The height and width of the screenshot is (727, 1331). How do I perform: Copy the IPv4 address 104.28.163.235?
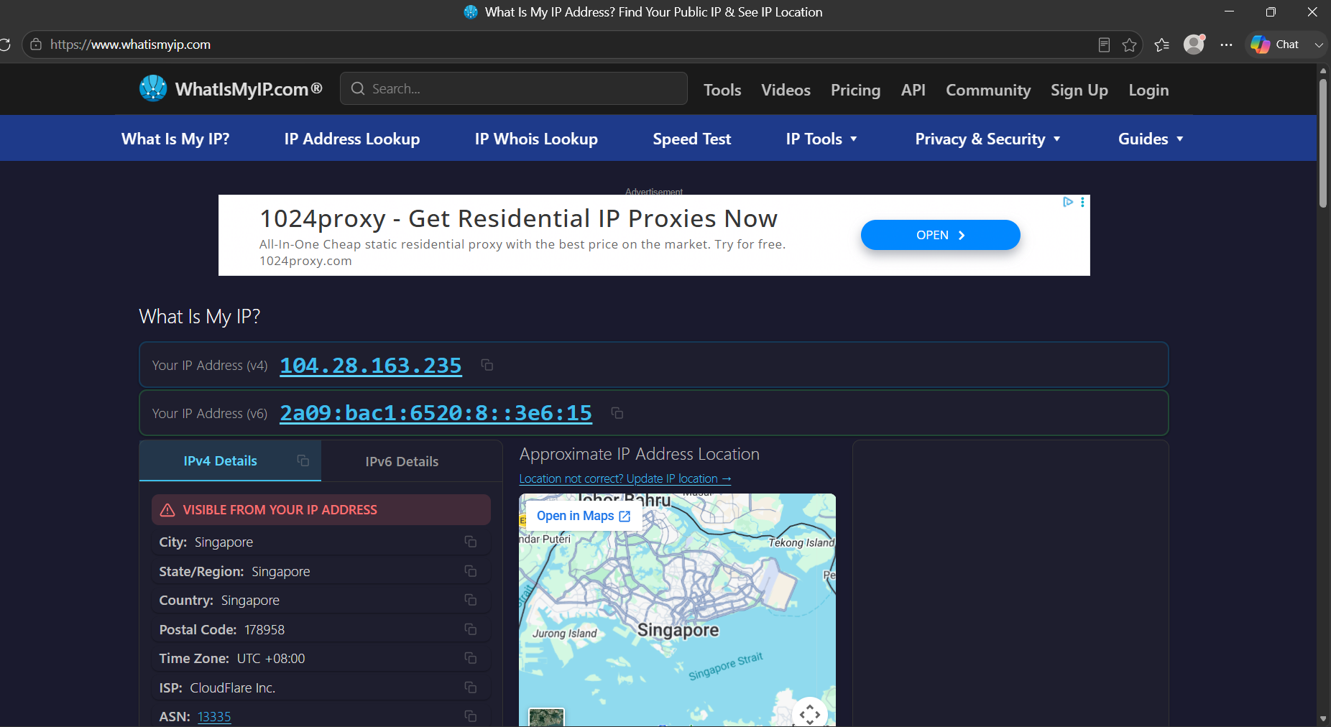[487, 365]
